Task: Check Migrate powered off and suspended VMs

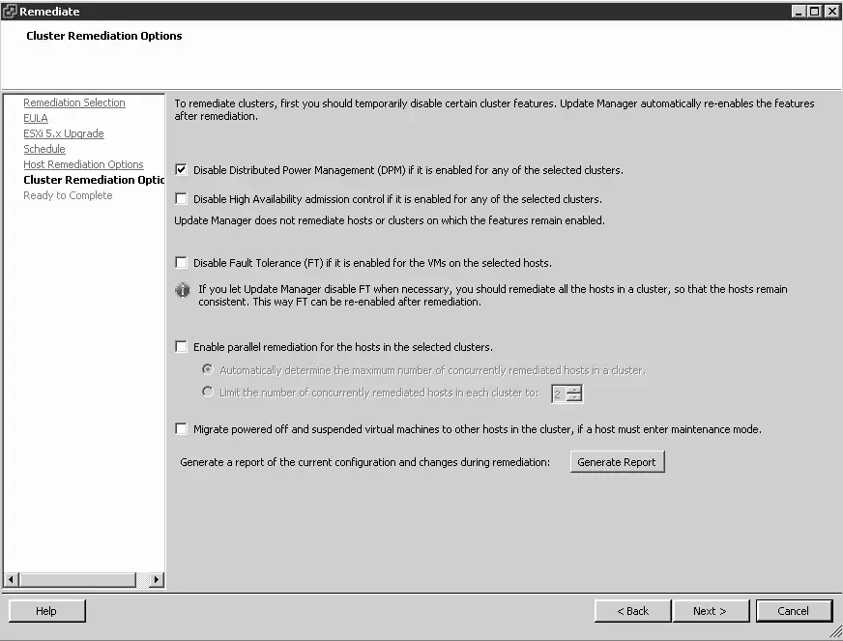Action: click(x=181, y=429)
